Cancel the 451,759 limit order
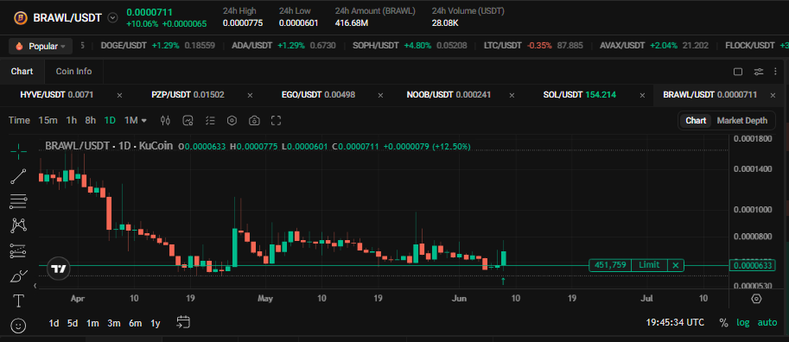 (x=676, y=265)
